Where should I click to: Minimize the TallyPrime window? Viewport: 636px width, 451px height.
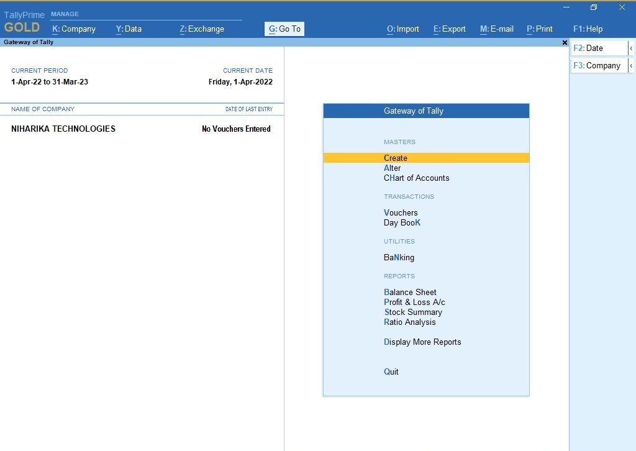tap(566, 7)
